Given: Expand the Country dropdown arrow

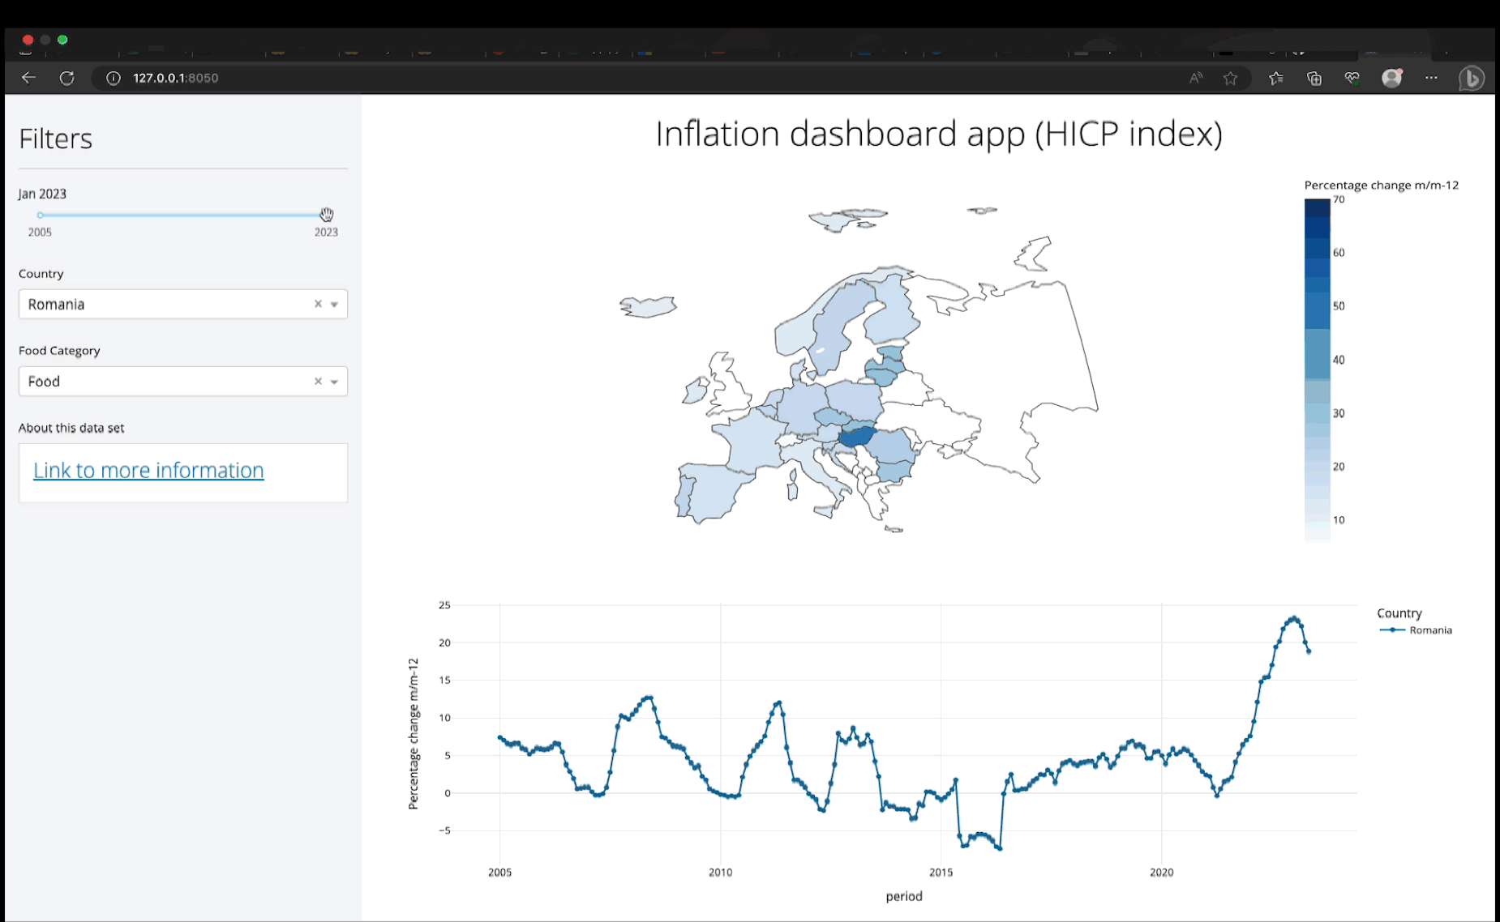Looking at the screenshot, I should pyautogui.click(x=334, y=305).
